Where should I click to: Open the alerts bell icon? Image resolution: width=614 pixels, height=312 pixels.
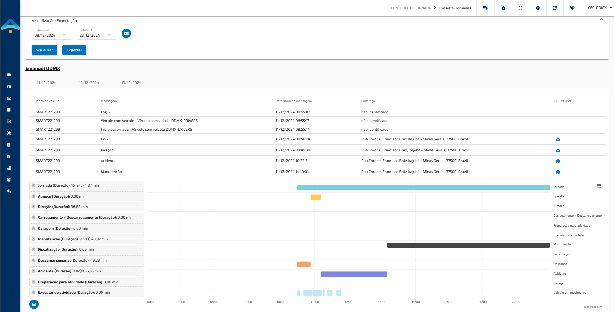(572, 8)
